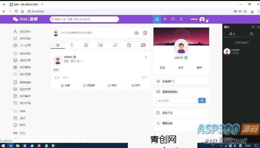Click 点赞 like button on admin post
260x148 pixels.
pyautogui.click(x=66, y=85)
